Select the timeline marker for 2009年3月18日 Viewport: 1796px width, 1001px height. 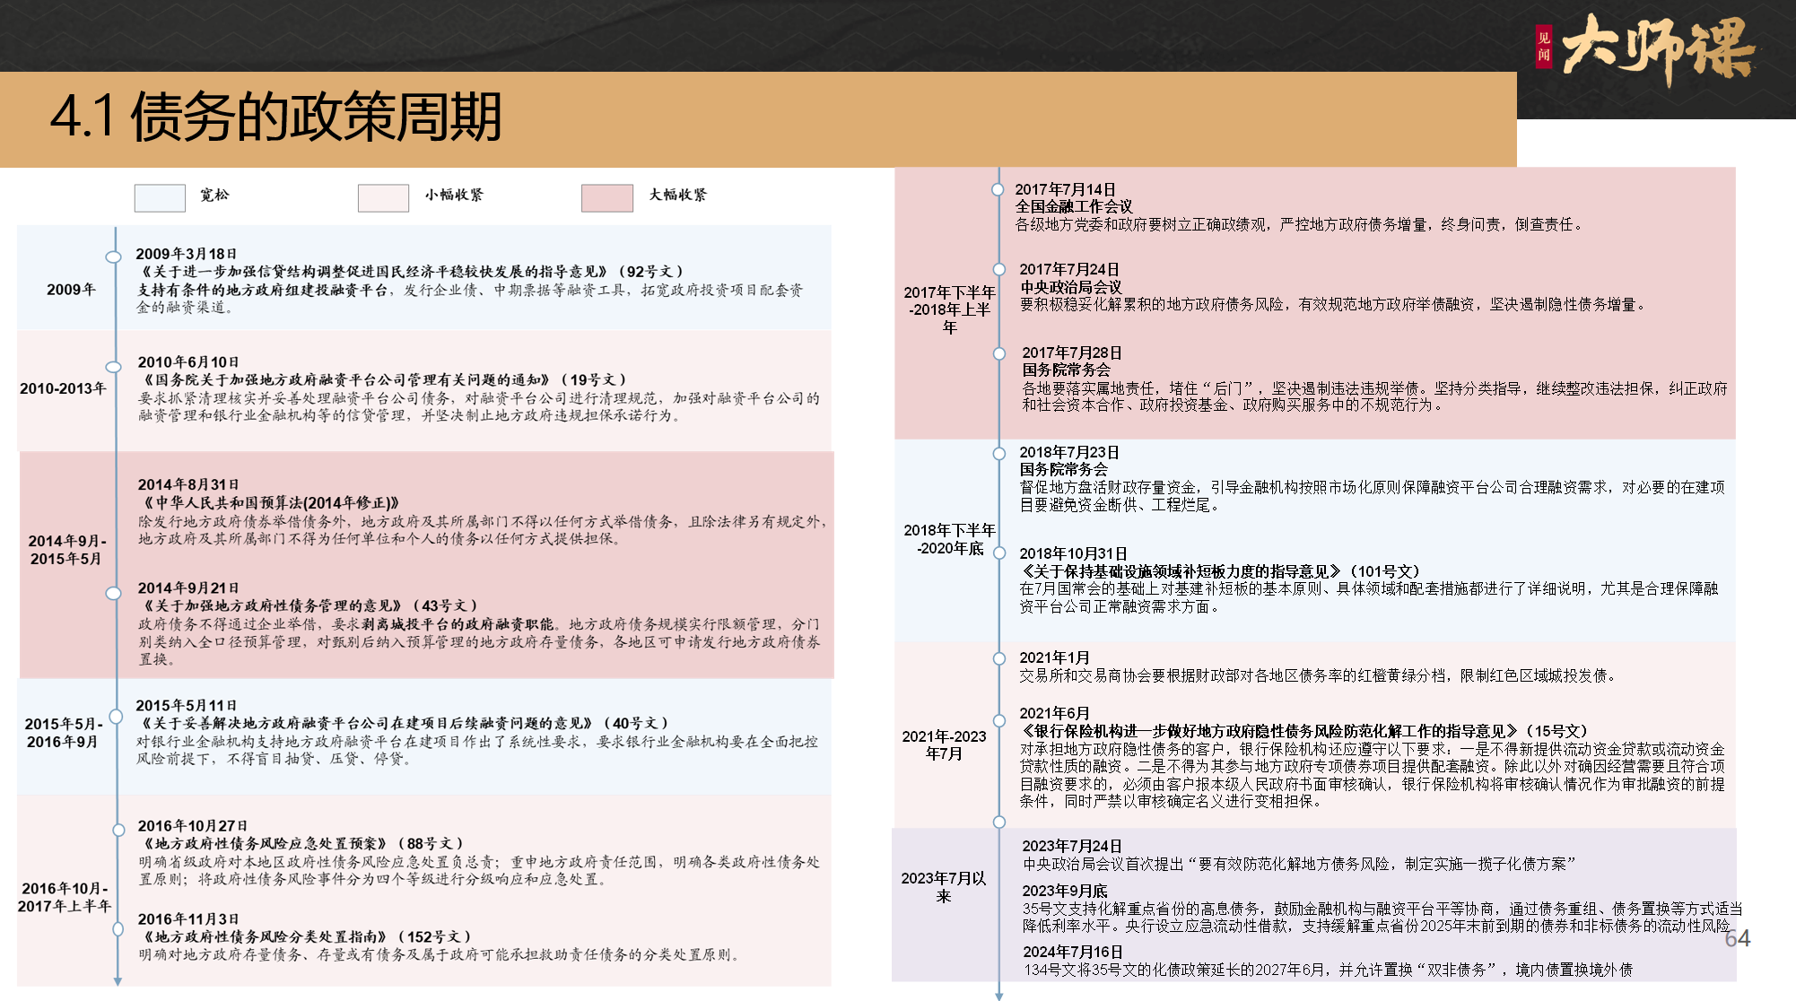click(114, 257)
